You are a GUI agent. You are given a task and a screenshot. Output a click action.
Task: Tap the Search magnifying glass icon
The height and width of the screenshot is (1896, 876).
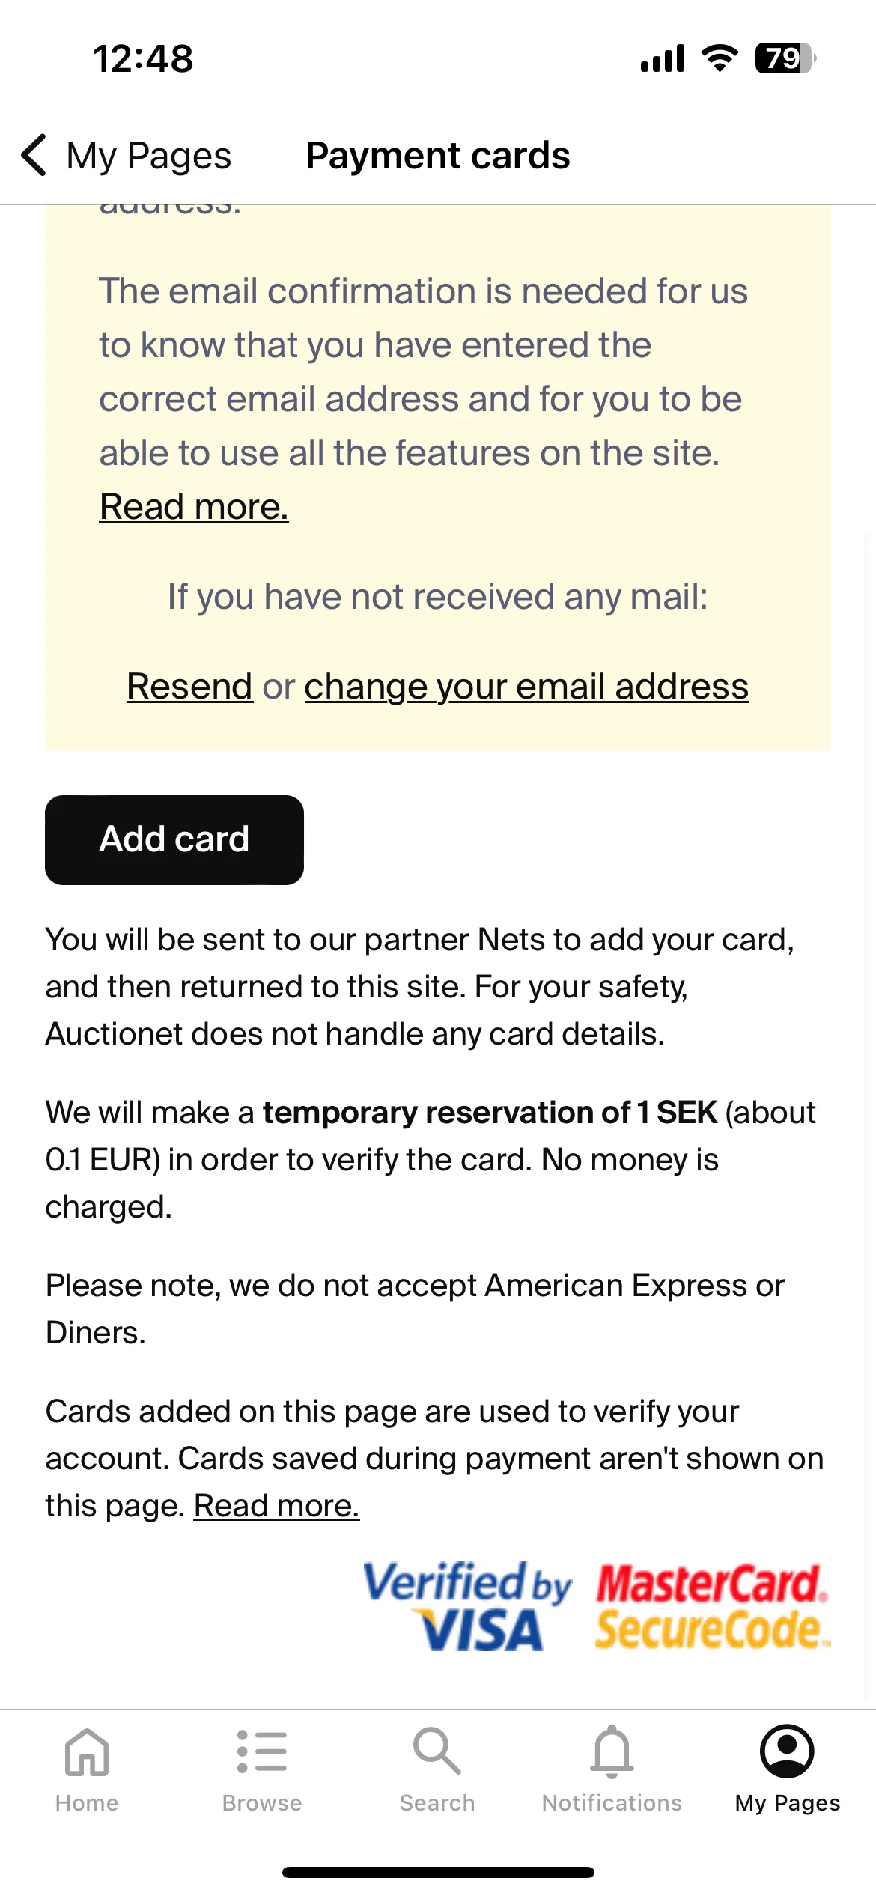437,1751
